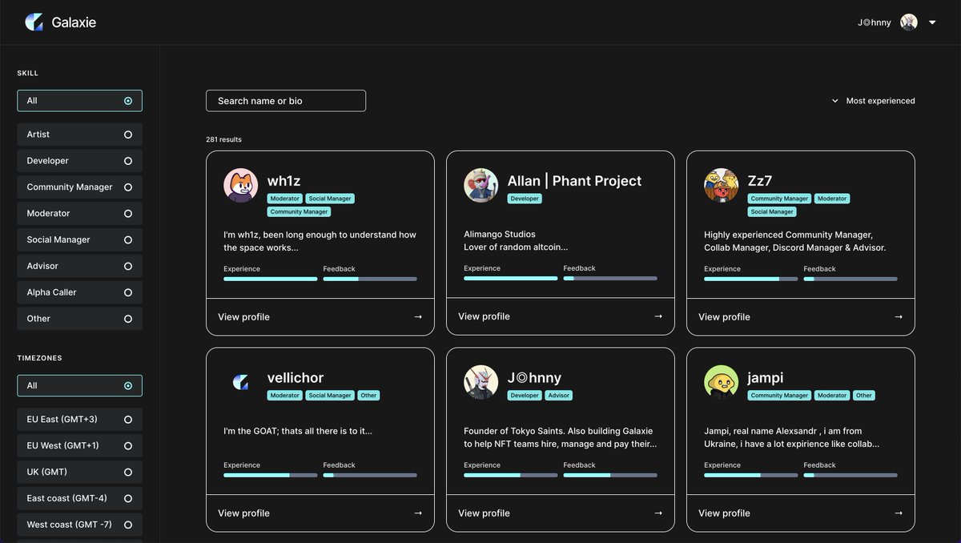This screenshot has height=543, width=961.
Task: Click the Developer tag on Allan's card
Action: click(525, 199)
